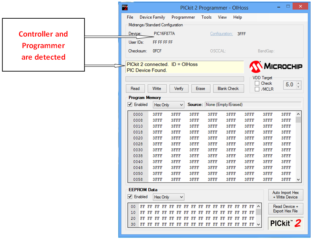The width and height of the screenshot is (313, 239).
Task: Click program memory address 0028
Action: (x=138, y=144)
